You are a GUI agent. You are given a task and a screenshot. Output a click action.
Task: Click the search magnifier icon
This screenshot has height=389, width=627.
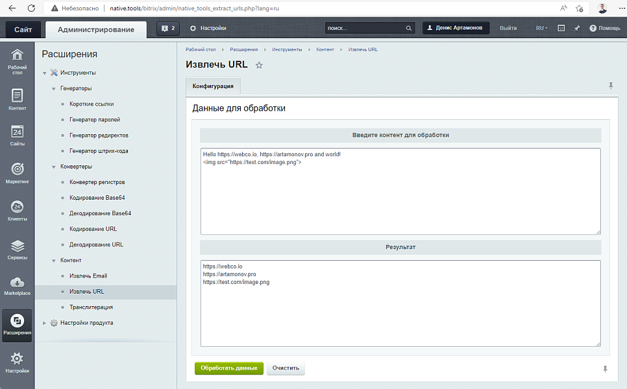(x=409, y=29)
